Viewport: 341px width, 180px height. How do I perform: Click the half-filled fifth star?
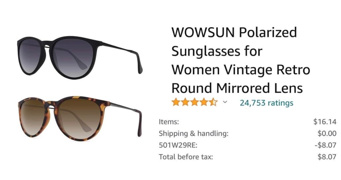(213, 102)
